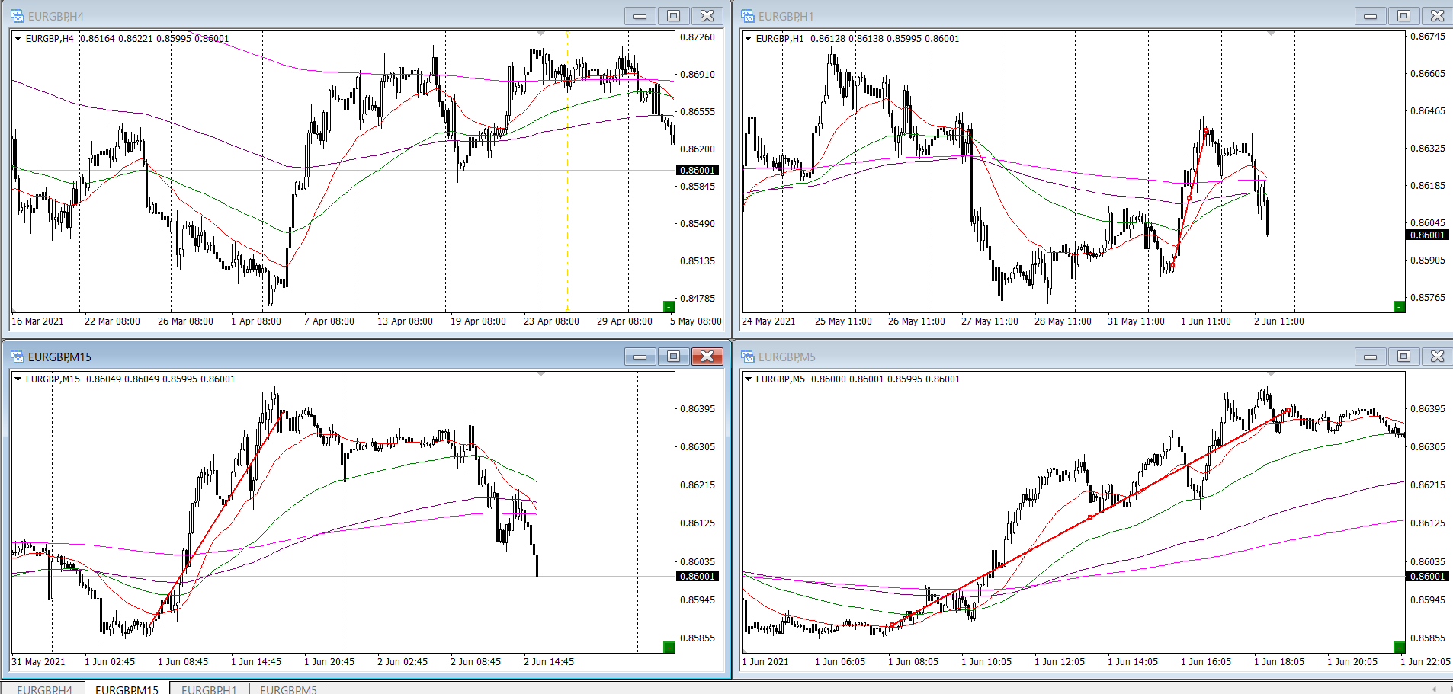Minimize the EURGBP,H4 chart window
The image size is (1453, 694).
point(640,16)
